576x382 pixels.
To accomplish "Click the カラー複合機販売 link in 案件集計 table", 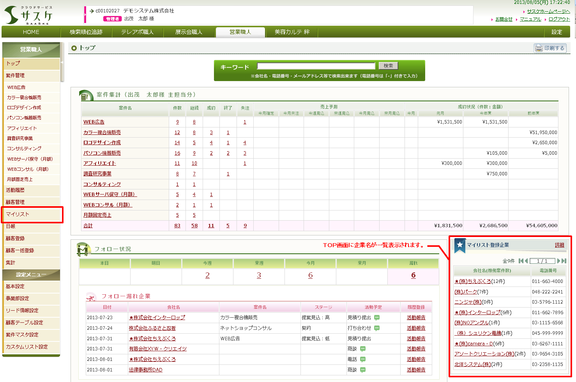I will (102, 133).
